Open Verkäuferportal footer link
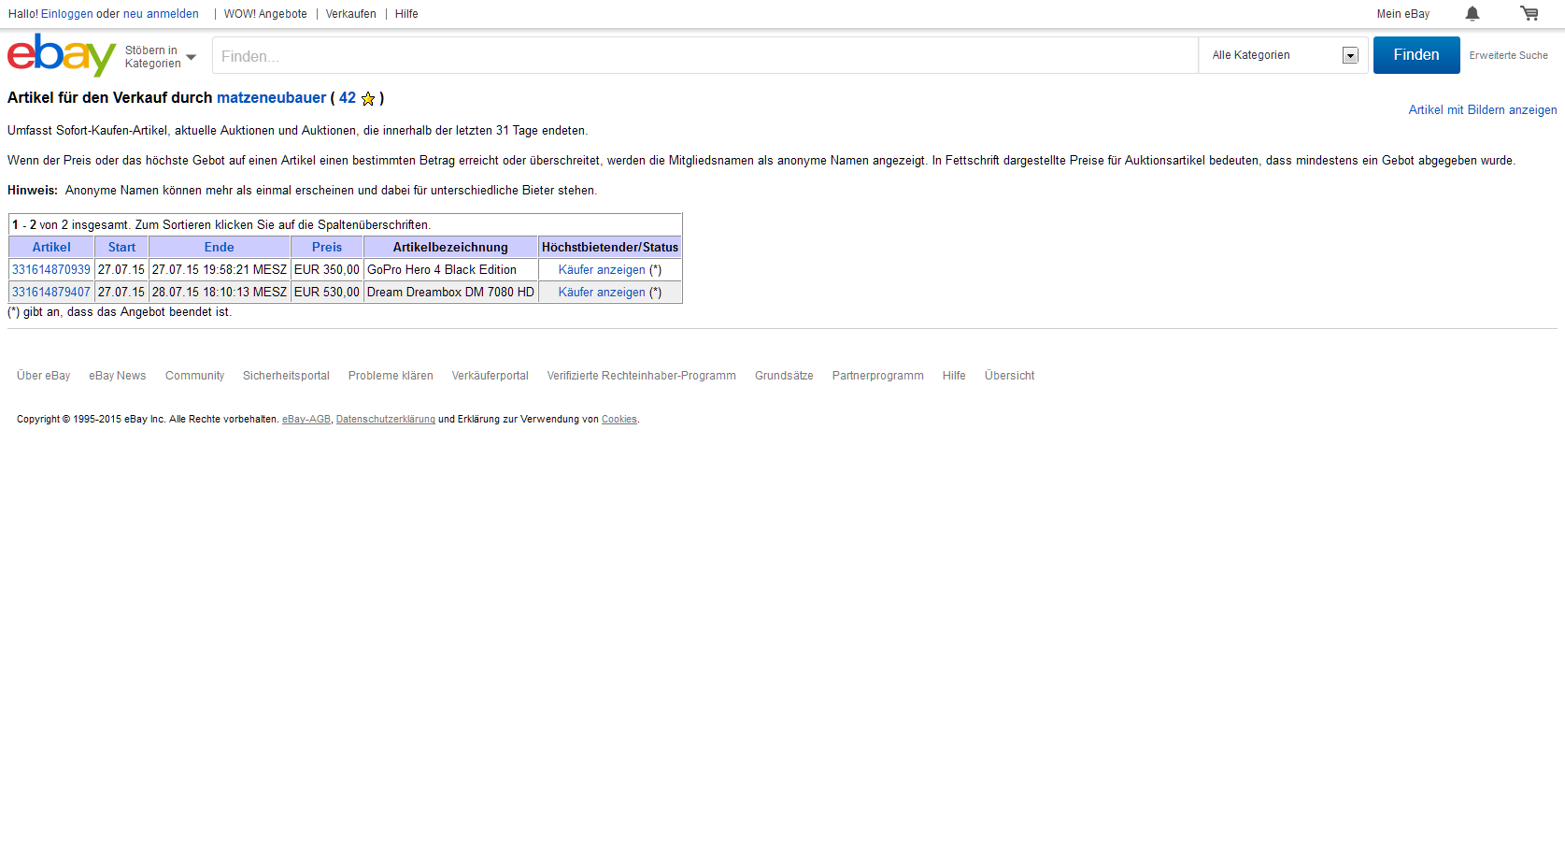 pos(491,376)
